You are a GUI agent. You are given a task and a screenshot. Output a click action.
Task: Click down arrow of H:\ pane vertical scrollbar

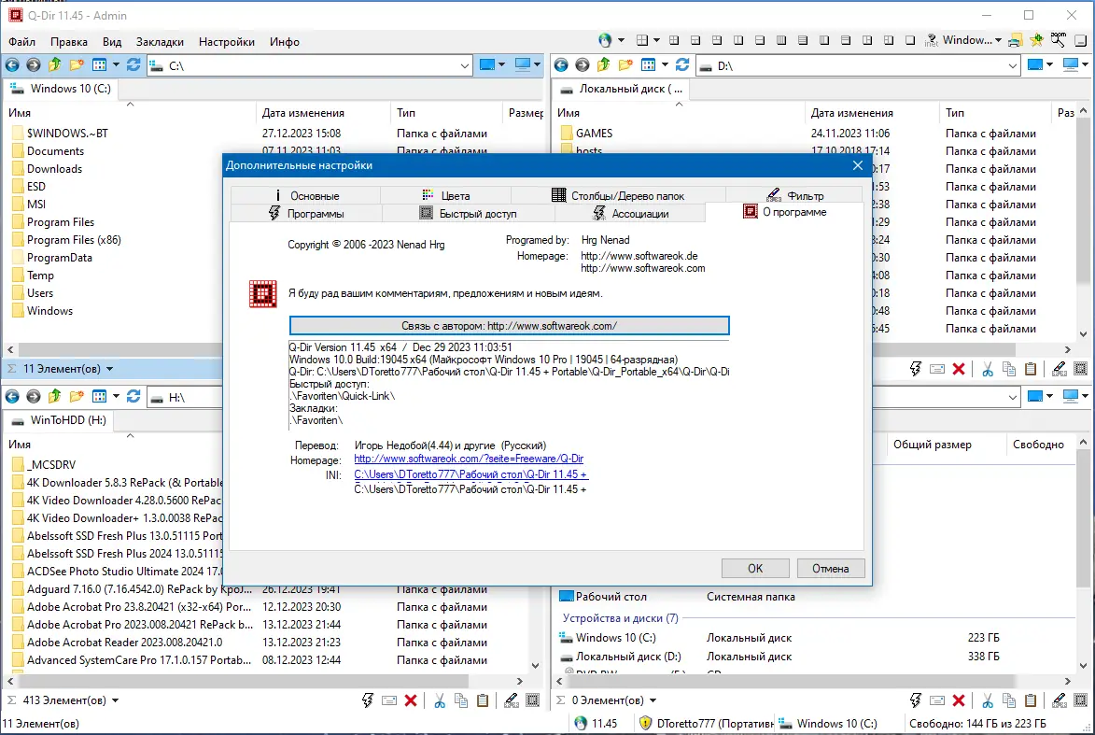point(536,666)
